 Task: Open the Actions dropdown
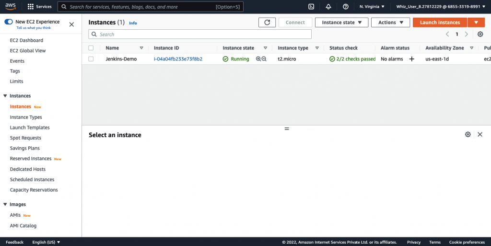click(x=390, y=23)
